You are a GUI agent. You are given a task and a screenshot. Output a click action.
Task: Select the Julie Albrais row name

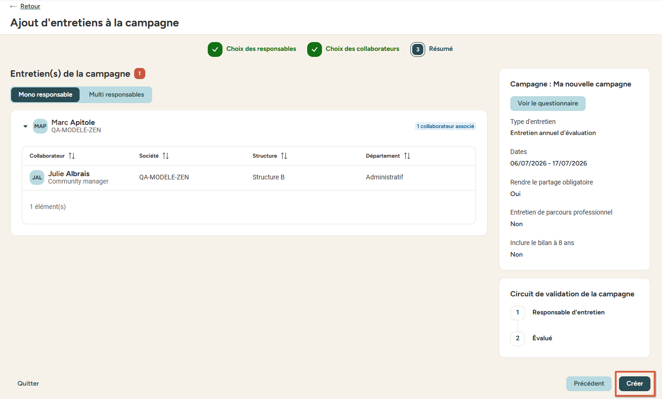coord(69,174)
